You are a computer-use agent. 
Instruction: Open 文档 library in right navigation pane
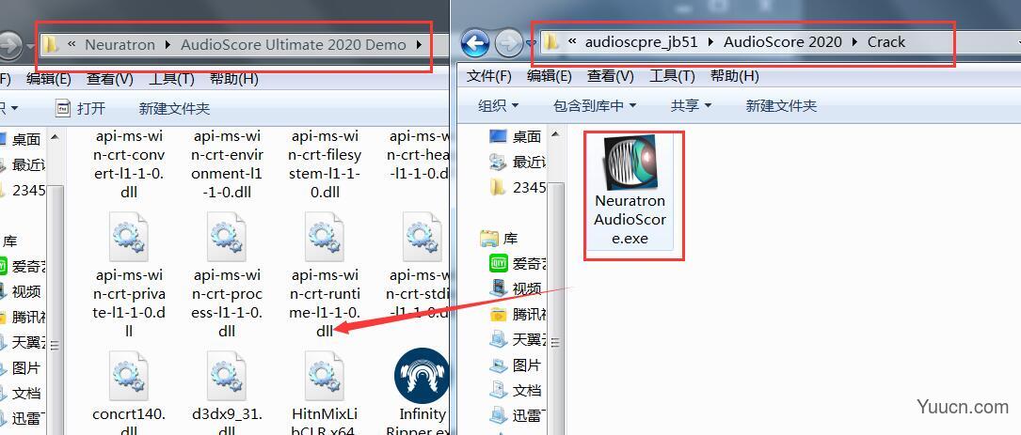point(517,390)
